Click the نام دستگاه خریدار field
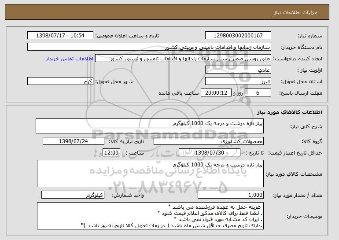This screenshot has height=240, width=339. (149, 47)
